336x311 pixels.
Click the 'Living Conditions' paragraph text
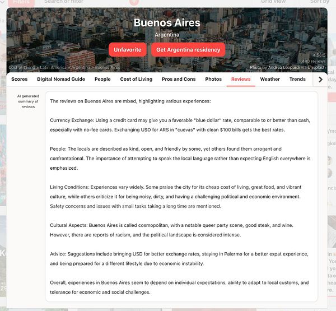176,197
